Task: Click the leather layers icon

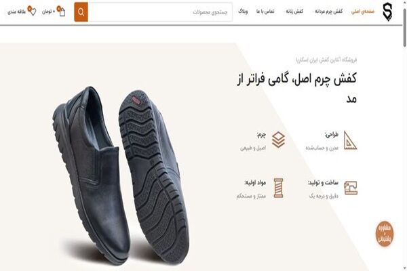Action: [278, 140]
